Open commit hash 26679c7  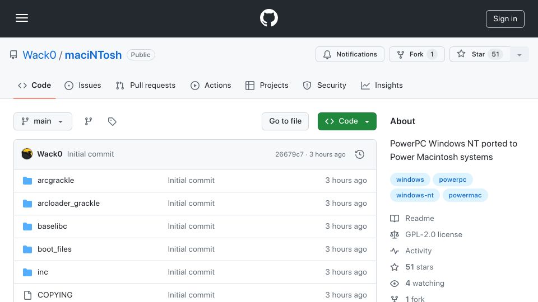[289, 154]
